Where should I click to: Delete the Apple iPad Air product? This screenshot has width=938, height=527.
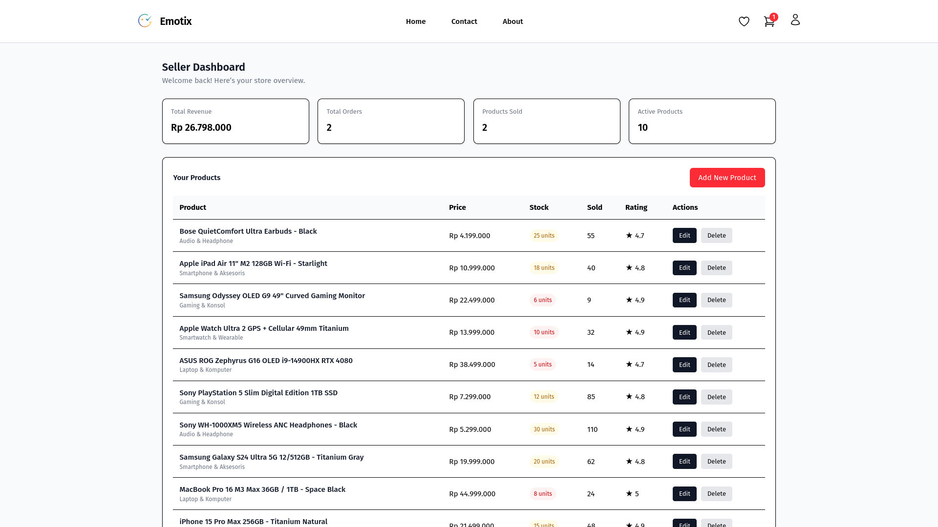point(717,268)
